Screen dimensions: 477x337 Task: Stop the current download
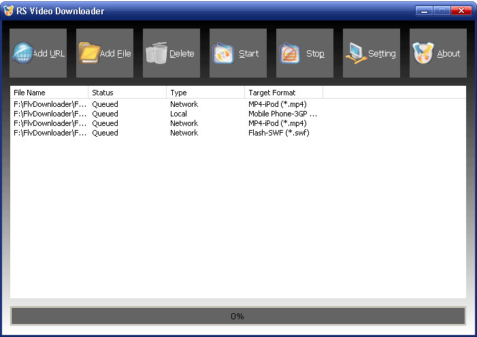coord(305,53)
